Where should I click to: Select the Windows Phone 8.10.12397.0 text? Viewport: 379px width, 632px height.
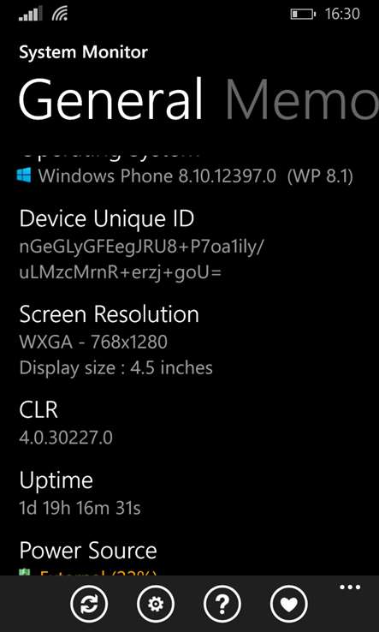pyautogui.click(x=157, y=176)
